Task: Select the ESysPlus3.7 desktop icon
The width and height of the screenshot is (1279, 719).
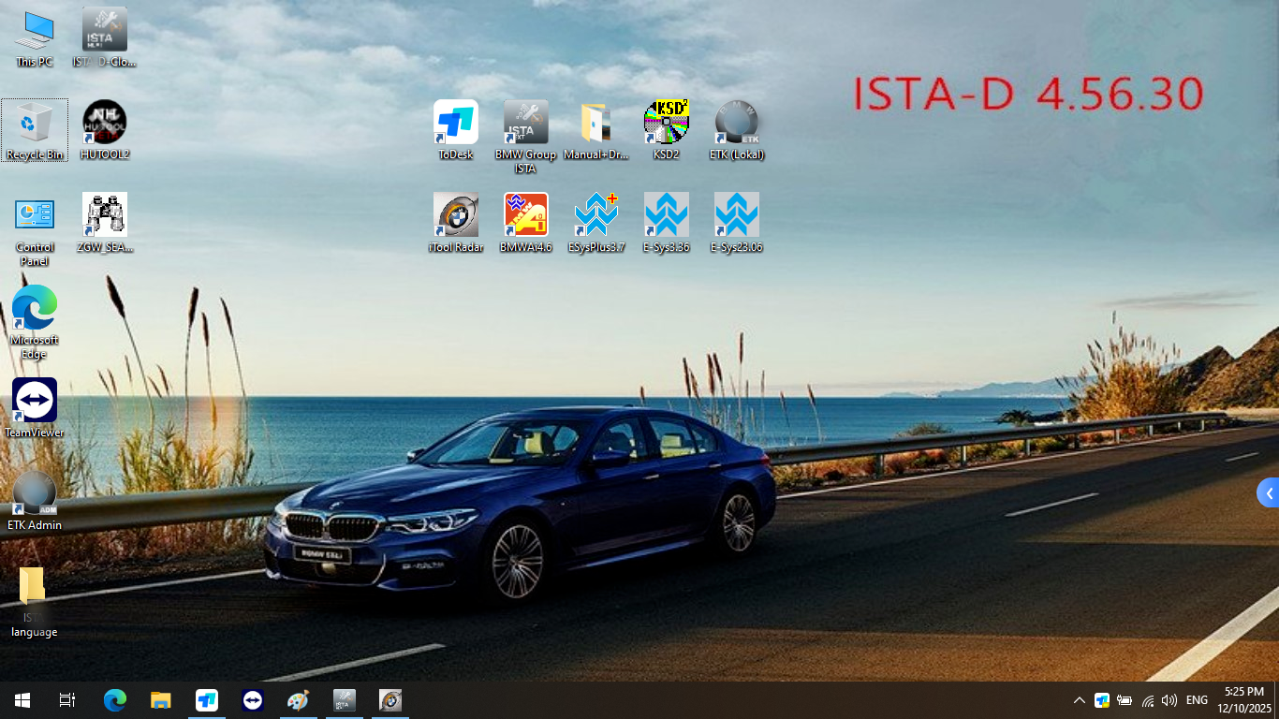Action: [x=596, y=215]
